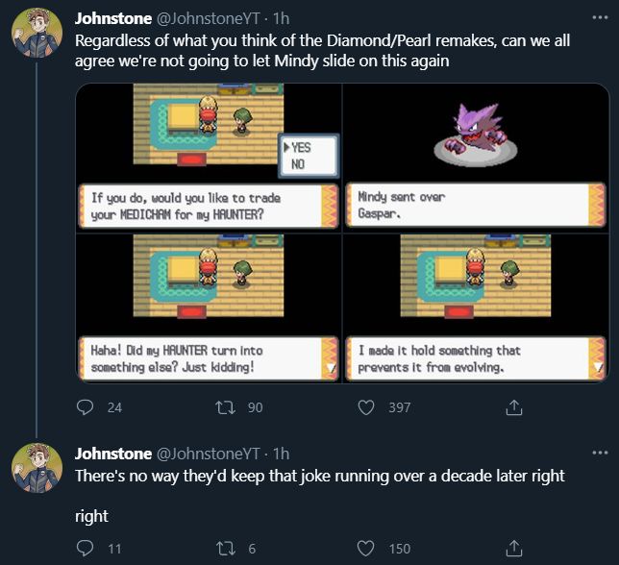Open the 1h timestamp of first tweet

(x=282, y=18)
